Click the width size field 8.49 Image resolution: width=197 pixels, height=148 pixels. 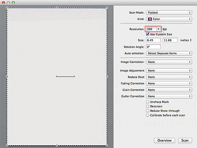(153, 40)
